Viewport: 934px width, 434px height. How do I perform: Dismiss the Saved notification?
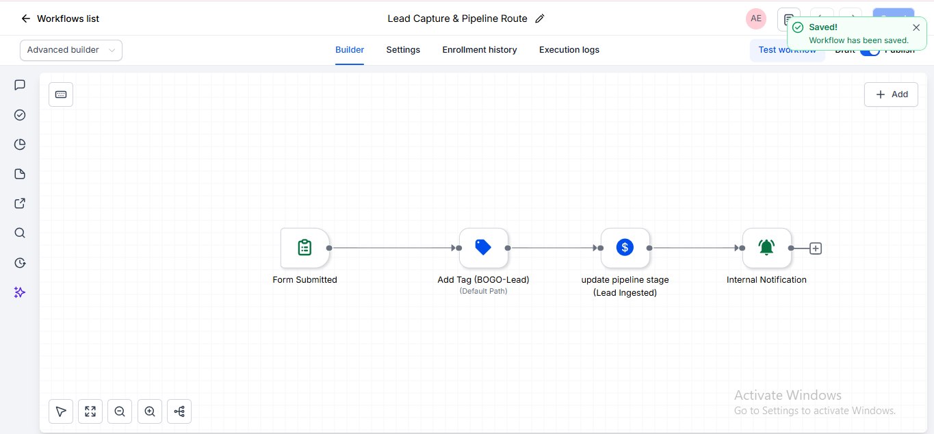point(916,27)
